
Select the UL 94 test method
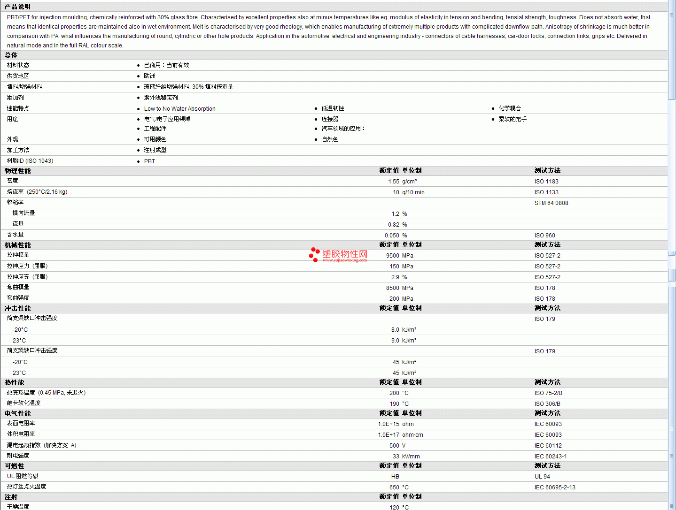pyautogui.click(x=542, y=477)
